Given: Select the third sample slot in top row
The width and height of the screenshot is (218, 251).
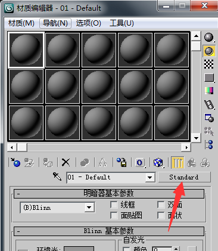Looking at the screenshot, I should click(99, 50).
